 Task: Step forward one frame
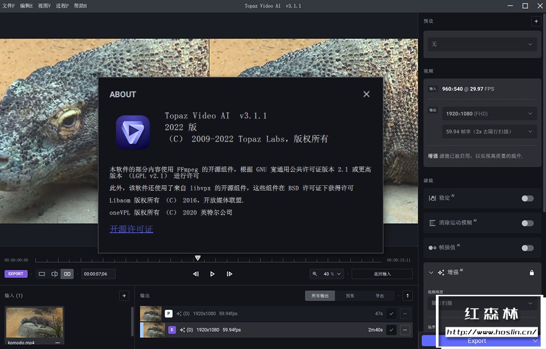click(229, 274)
